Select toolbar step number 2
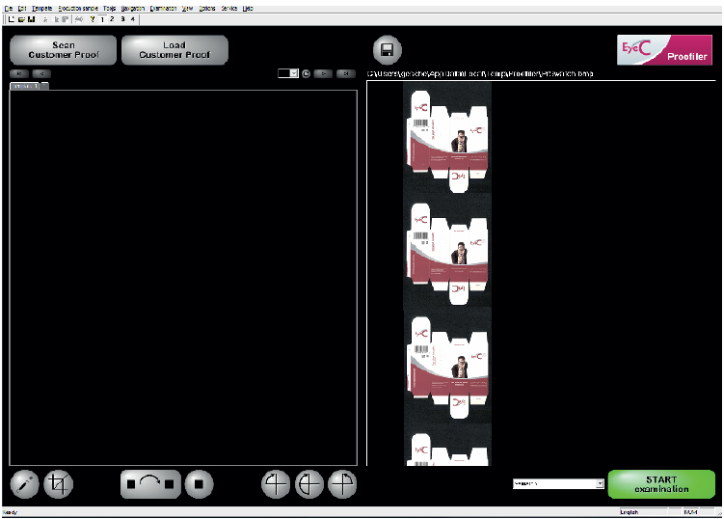Screen dimensions: 724x519 (112, 19)
